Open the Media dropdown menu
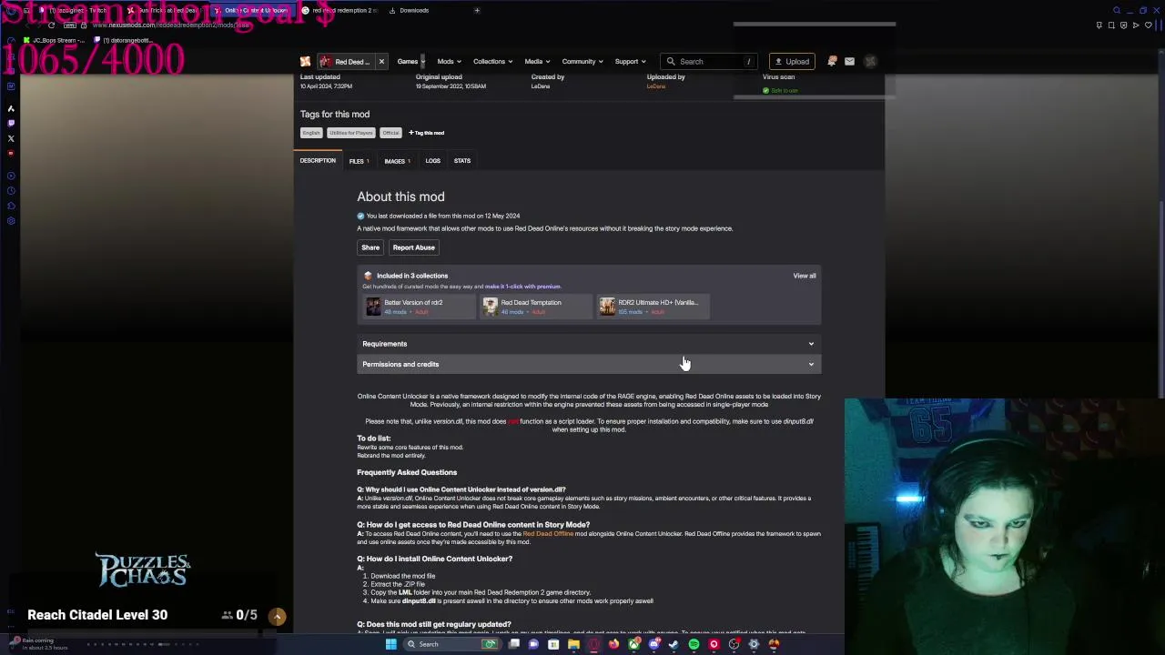The height and width of the screenshot is (655, 1165). (537, 62)
